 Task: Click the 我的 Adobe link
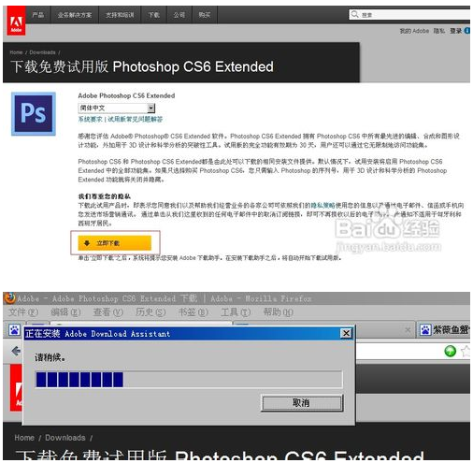[414, 31]
